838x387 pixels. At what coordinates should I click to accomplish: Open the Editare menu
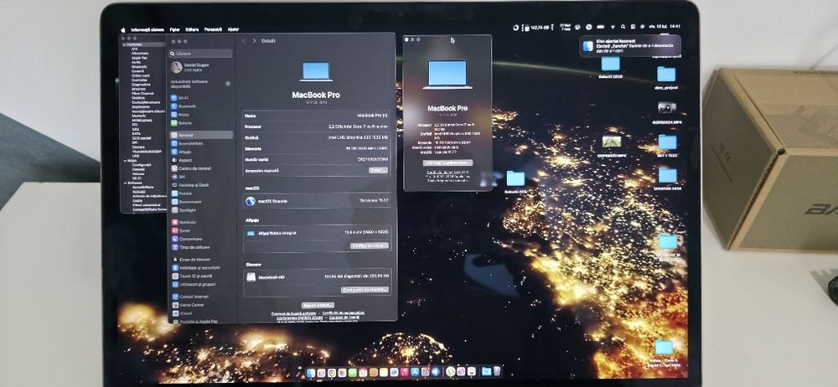point(192,29)
